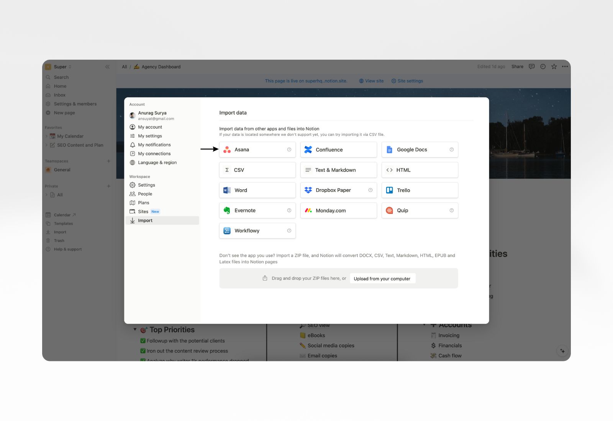Click the Search magnifier in sidebar
The width and height of the screenshot is (613, 421).
[48, 77]
